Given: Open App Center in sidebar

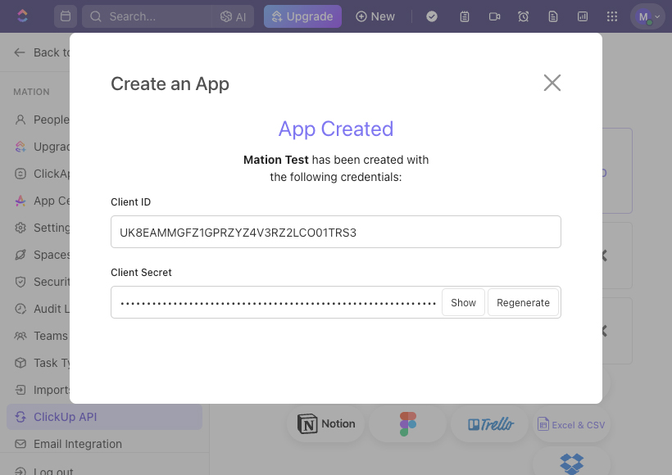Looking at the screenshot, I should 42,201.
